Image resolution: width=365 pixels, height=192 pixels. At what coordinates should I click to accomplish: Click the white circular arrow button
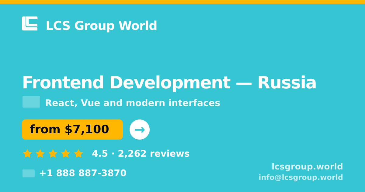click(x=140, y=130)
